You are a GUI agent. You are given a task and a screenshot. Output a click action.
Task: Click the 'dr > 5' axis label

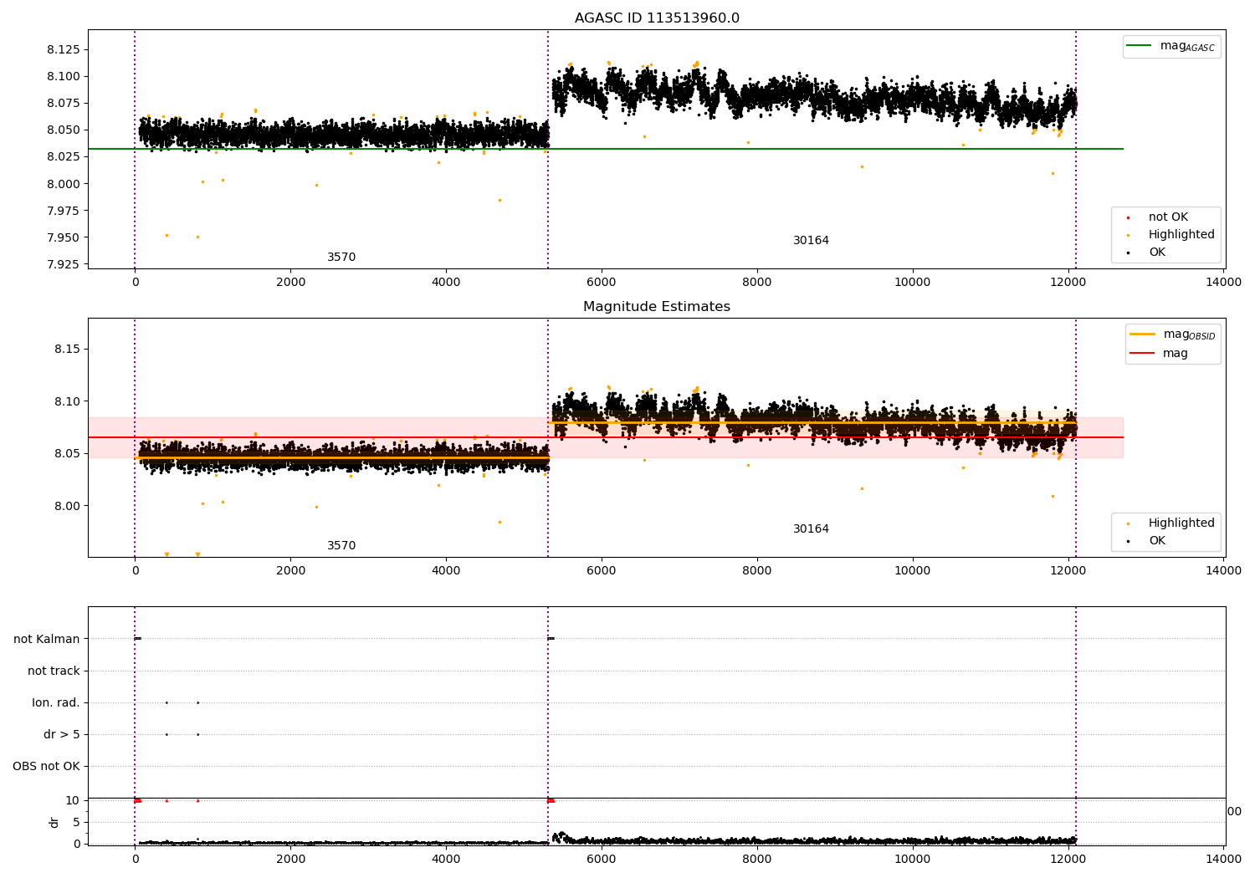click(x=62, y=734)
